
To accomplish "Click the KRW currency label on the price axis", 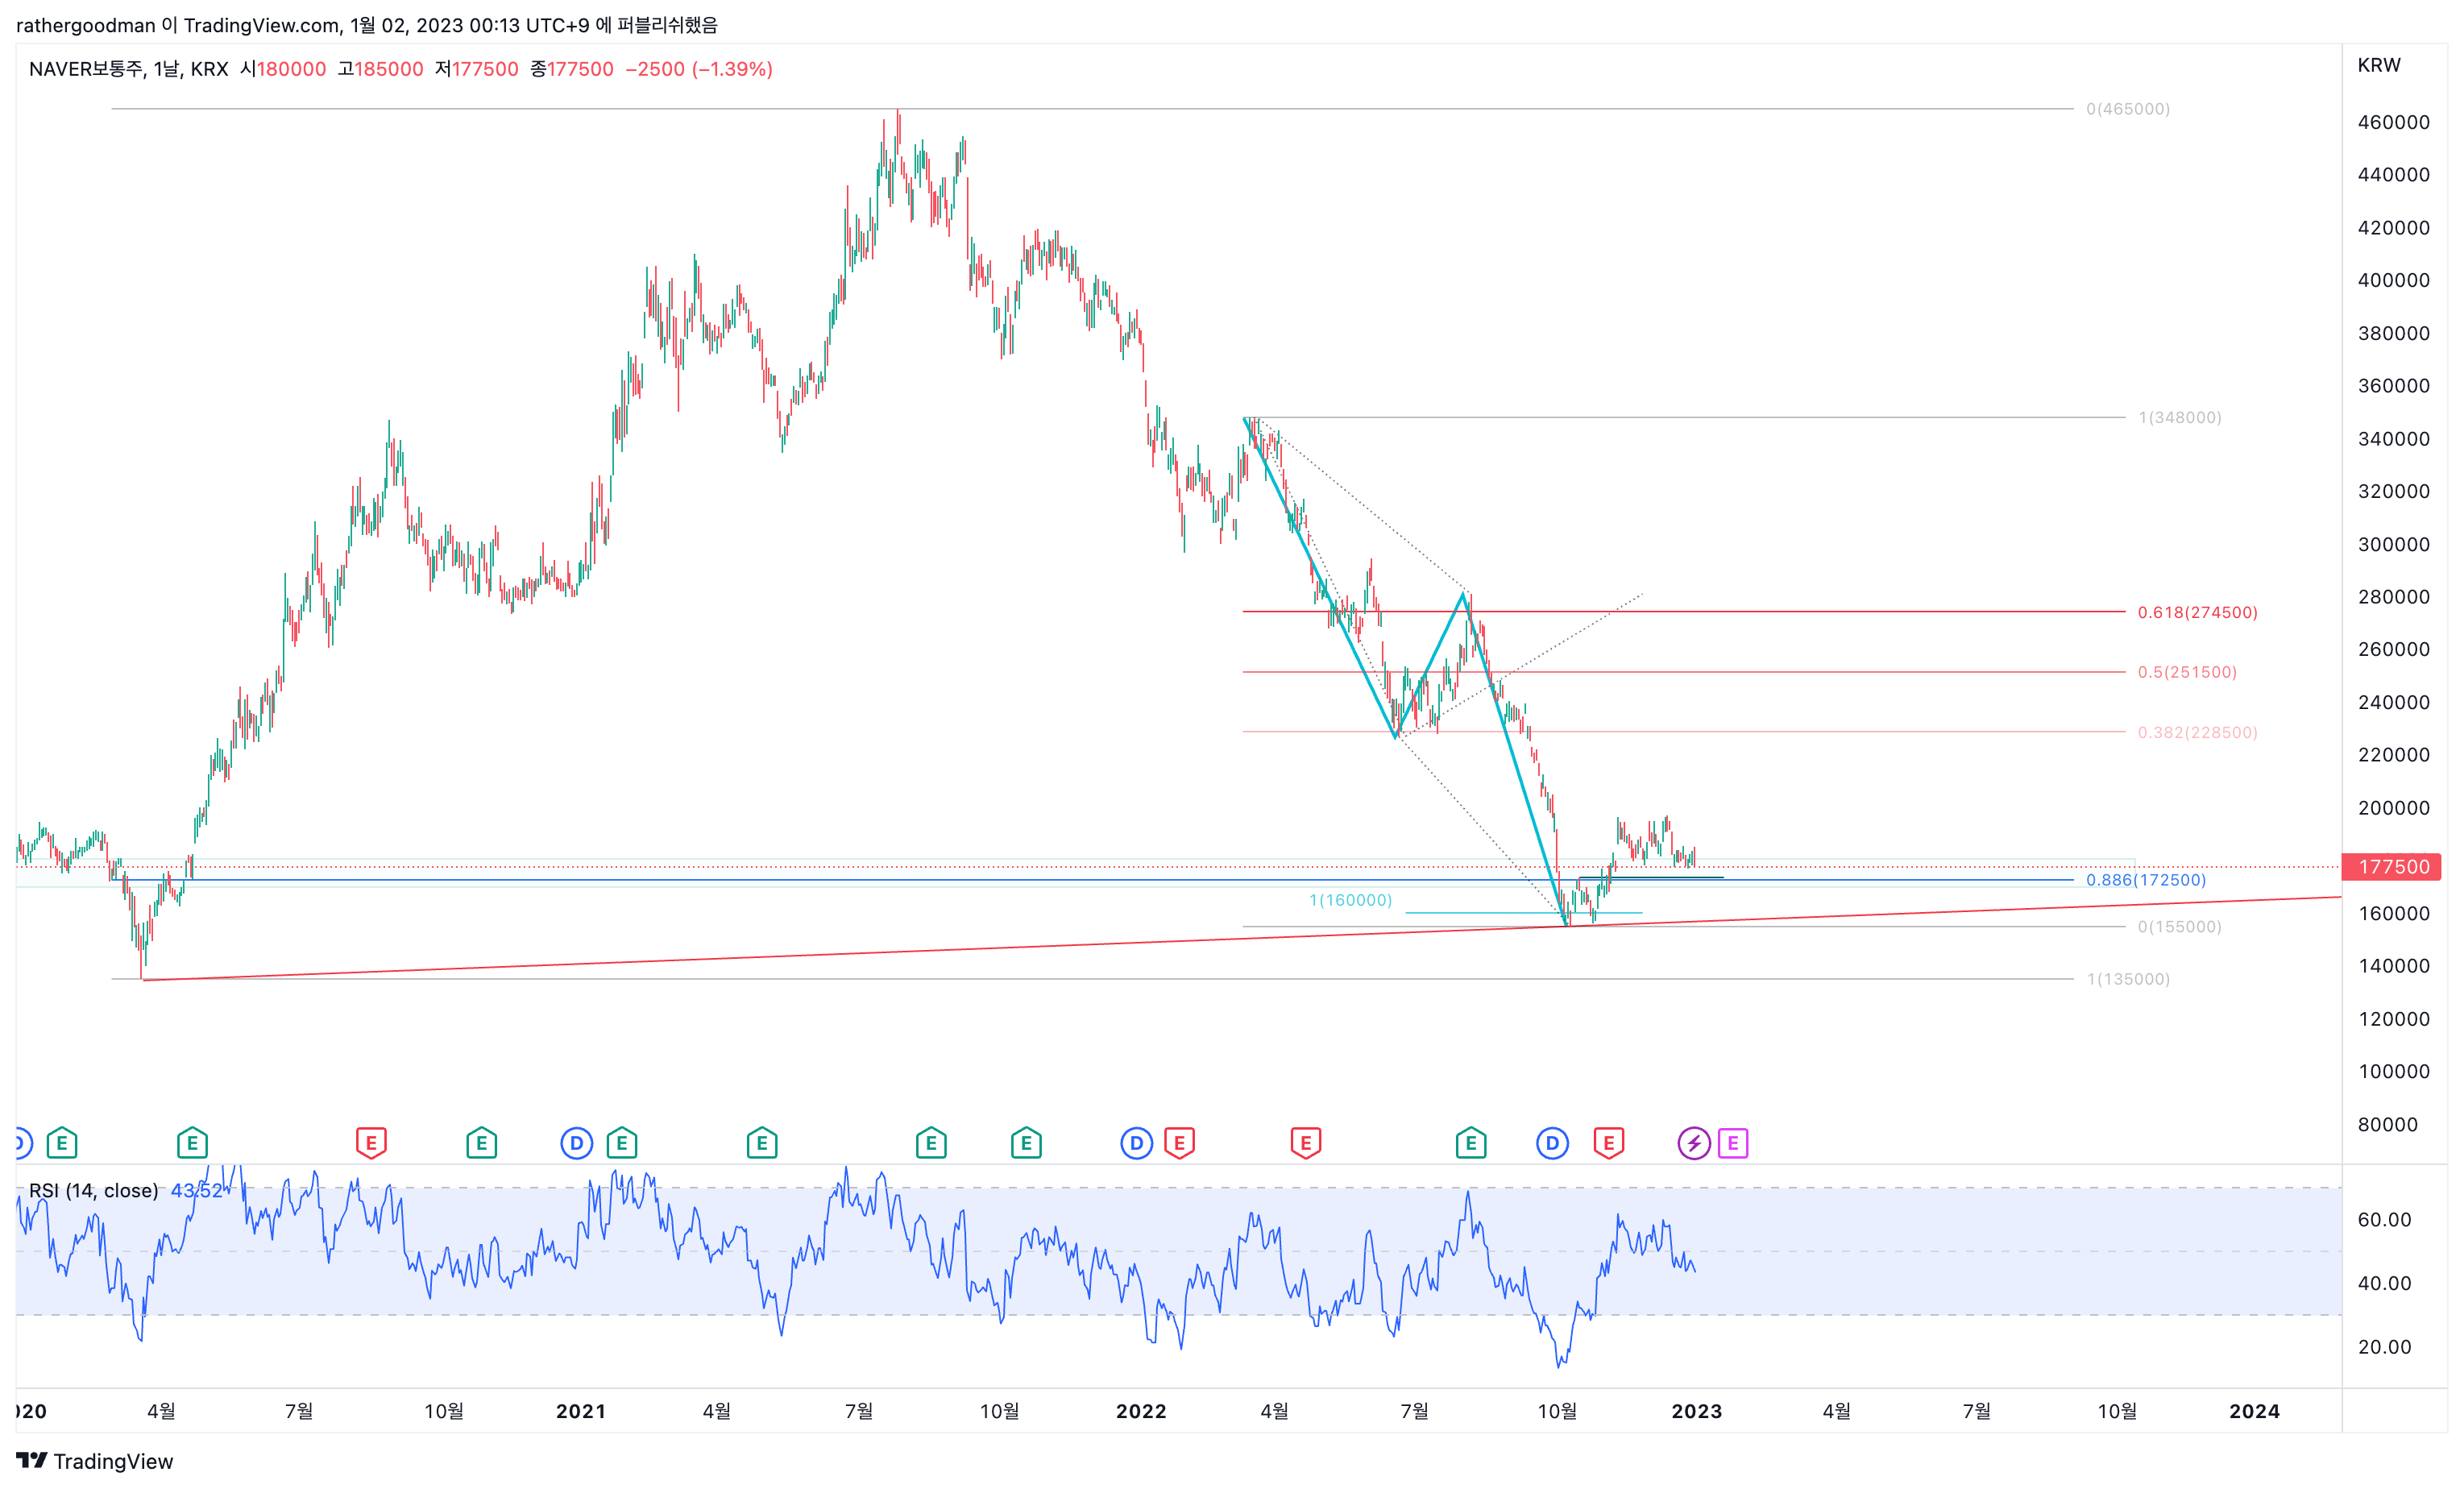I will 2378,65.
